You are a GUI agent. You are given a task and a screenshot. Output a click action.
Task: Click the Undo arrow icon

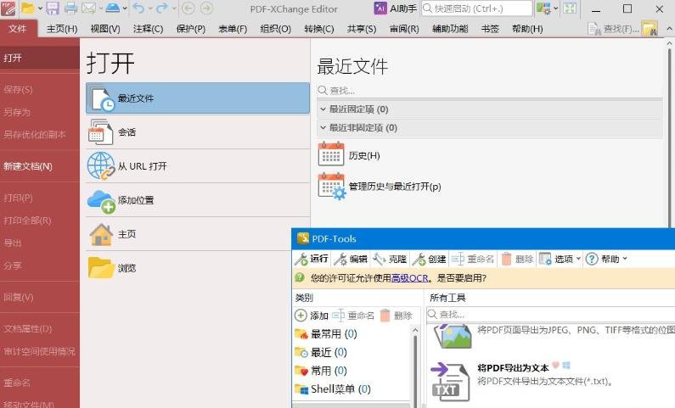click(138, 8)
